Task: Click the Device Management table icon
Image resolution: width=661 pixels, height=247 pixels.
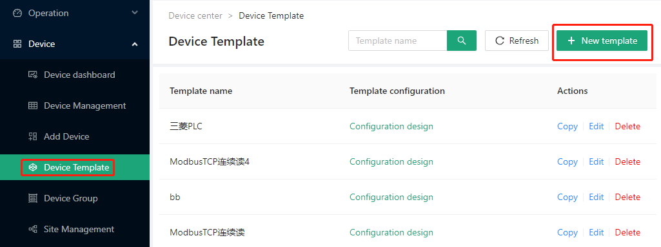Action: pyautogui.click(x=33, y=105)
